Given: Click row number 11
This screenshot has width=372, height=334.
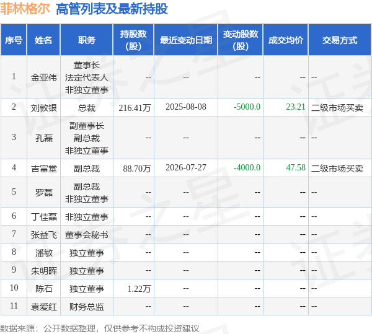Looking at the screenshot, I should [14, 305].
